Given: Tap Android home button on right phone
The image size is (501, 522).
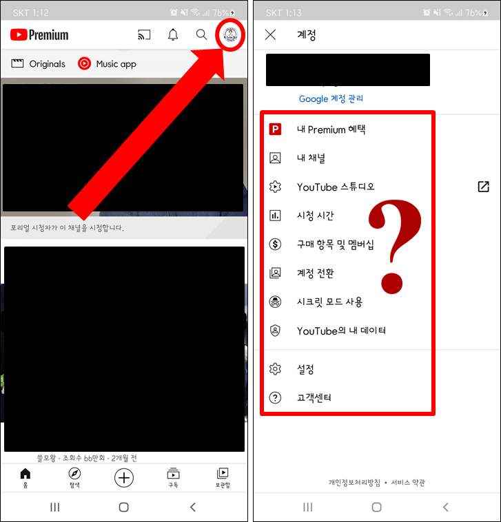Looking at the screenshot, I should point(377,508).
